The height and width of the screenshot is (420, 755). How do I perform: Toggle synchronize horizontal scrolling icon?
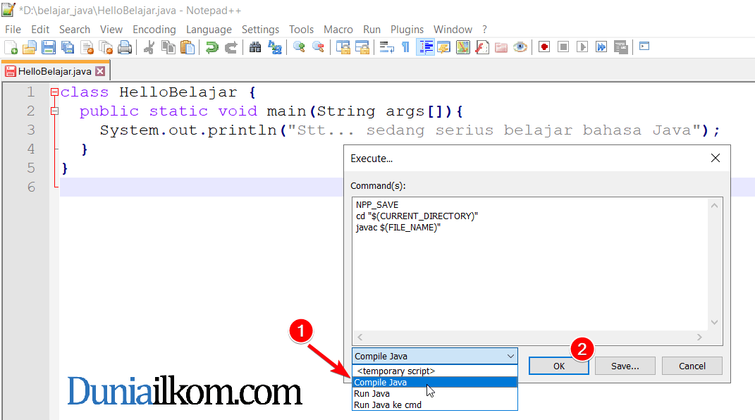pos(362,47)
